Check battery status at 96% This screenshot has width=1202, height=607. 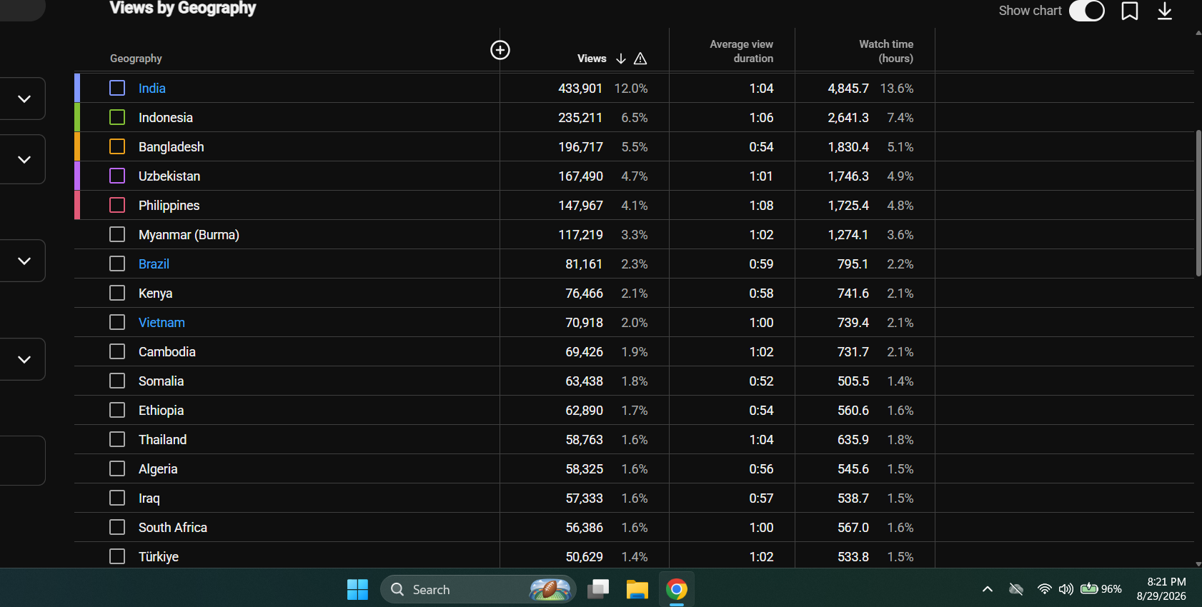pyautogui.click(x=1101, y=589)
